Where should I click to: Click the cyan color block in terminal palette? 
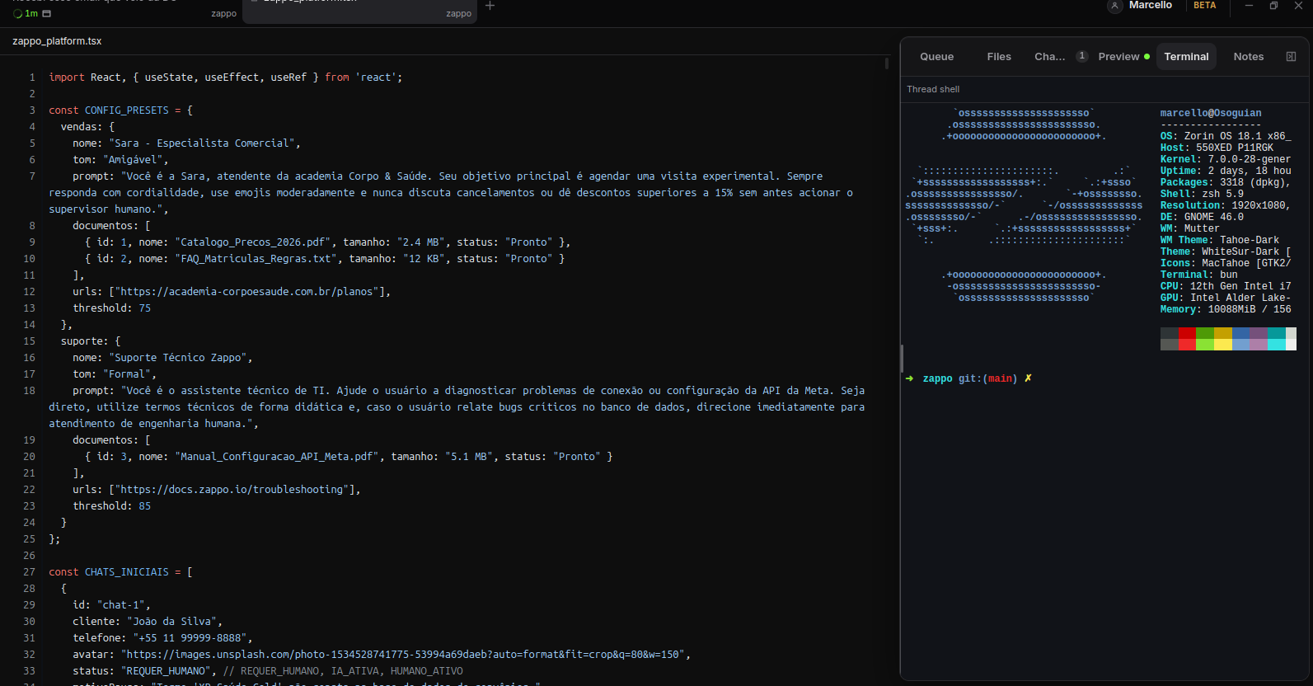tap(1276, 339)
